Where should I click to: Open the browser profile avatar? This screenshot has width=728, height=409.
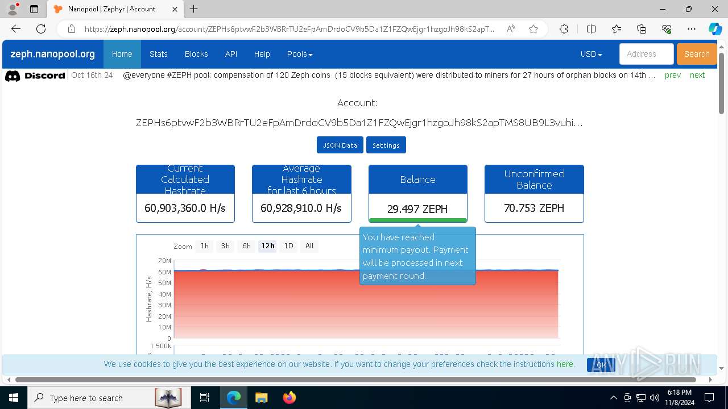point(13,9)
